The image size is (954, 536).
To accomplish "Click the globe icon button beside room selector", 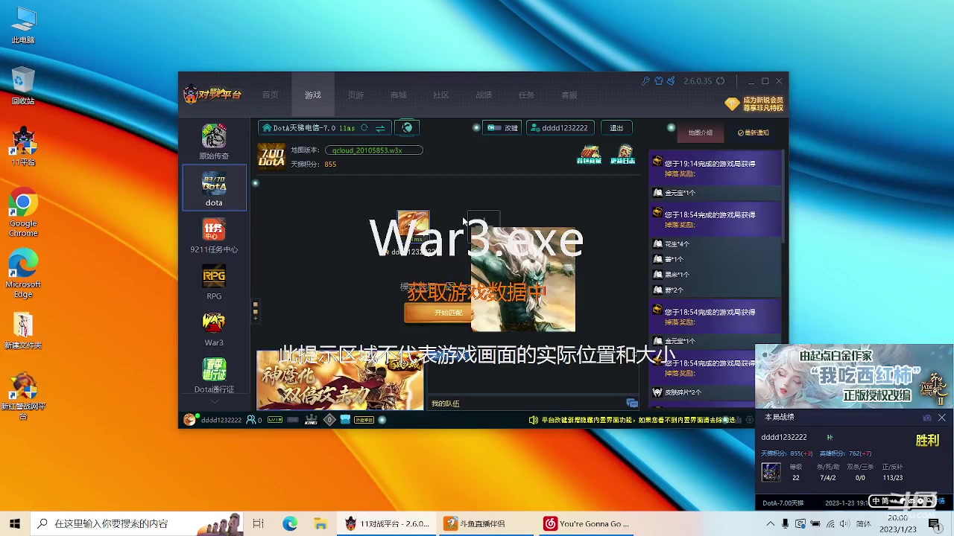I will [x=407, y=128].
